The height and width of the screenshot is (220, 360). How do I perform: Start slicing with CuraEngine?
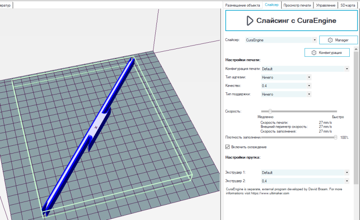coord(291,21)
